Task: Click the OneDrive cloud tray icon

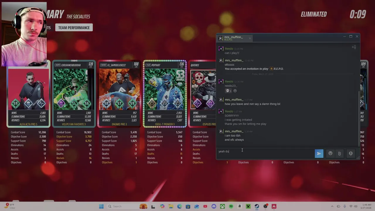Action: point(338,207)
